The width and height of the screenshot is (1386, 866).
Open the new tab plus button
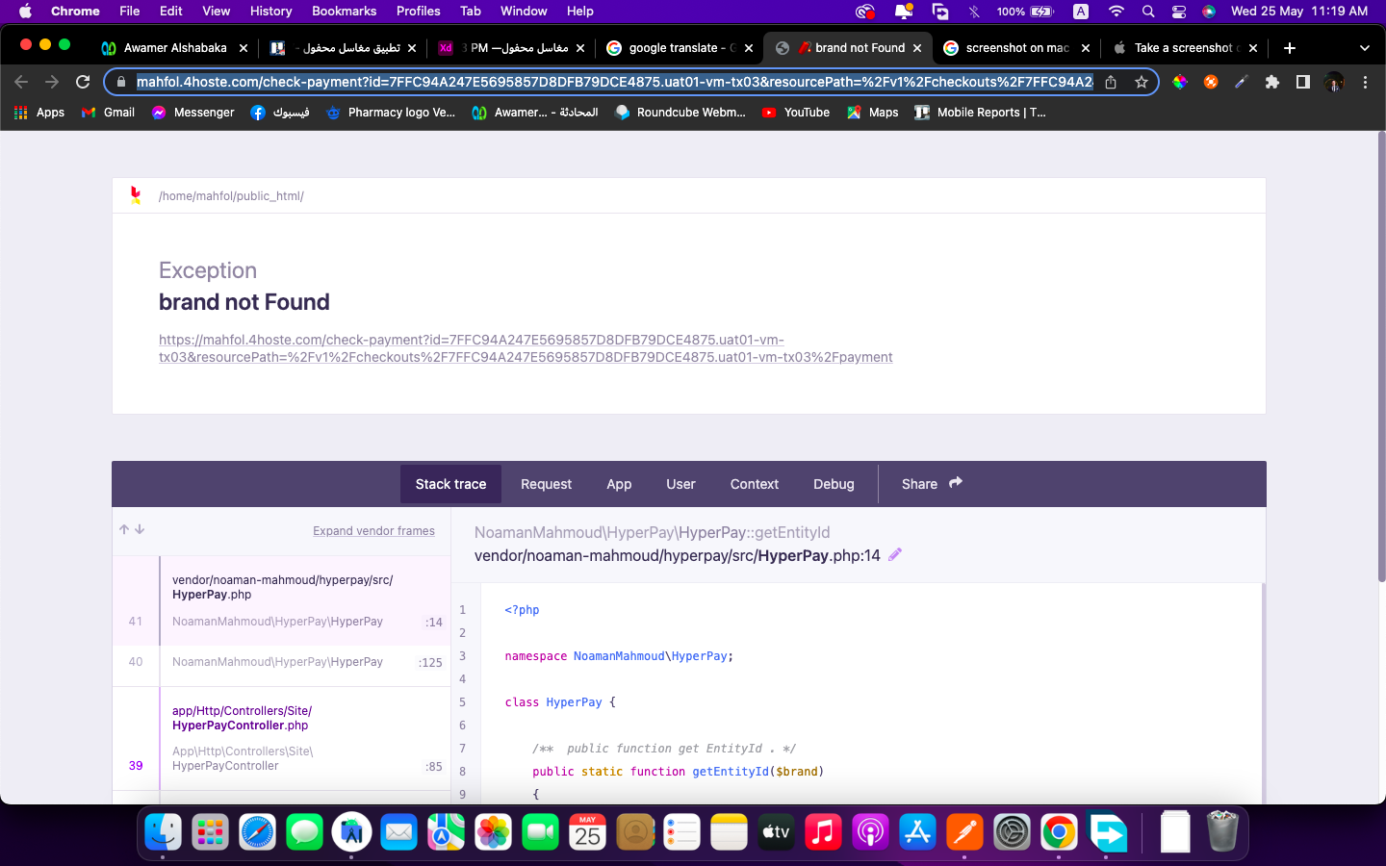pos(1290,48)
